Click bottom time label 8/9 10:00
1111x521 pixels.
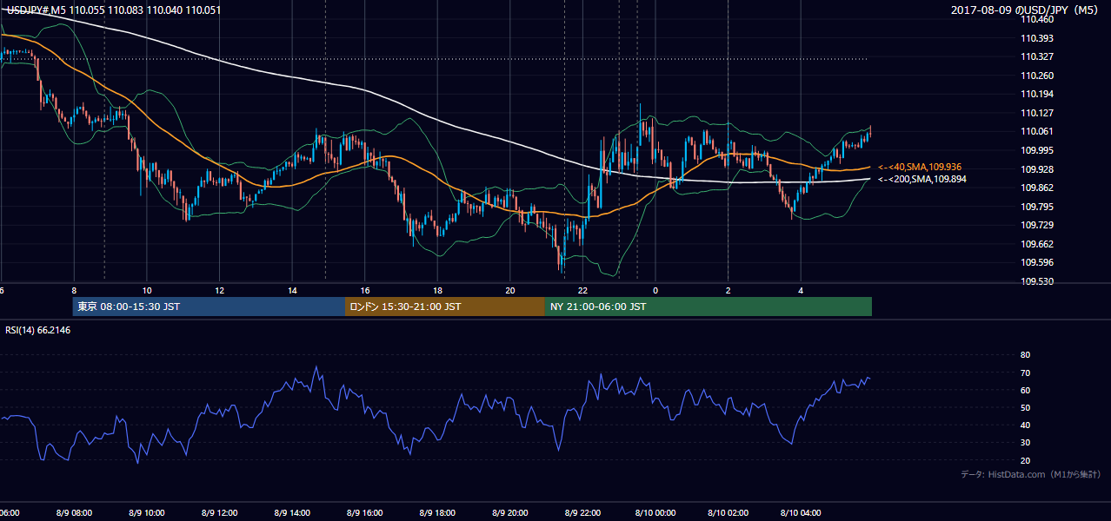(x=147, y=513)
